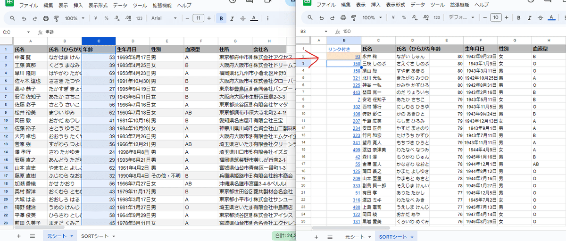This screenshot has height=241, width=566.
Task: Open the 表示形式 menu in the right window
Action: 396,5
